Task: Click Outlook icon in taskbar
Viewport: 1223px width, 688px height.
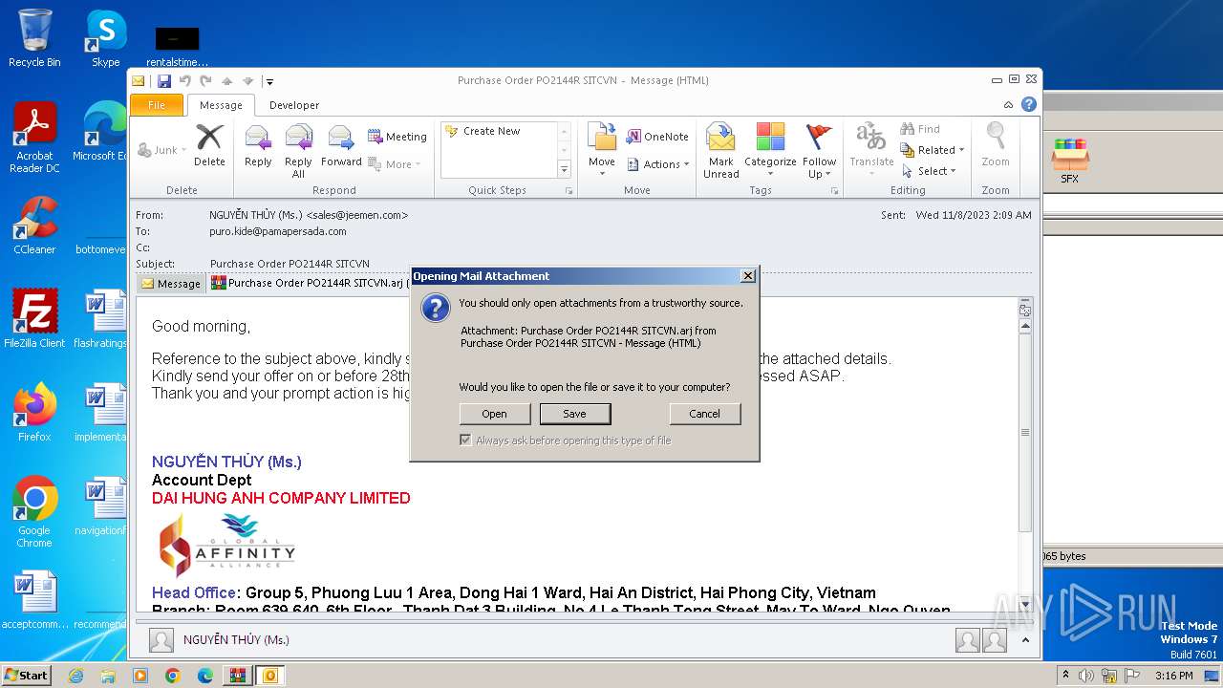Action: (270, 676)
